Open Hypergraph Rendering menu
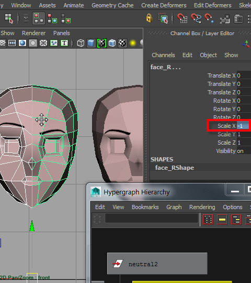This screenshot has height=283, width=251. coord(202,207)
